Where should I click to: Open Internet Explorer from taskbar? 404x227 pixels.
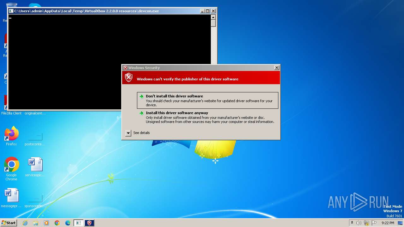25,223
